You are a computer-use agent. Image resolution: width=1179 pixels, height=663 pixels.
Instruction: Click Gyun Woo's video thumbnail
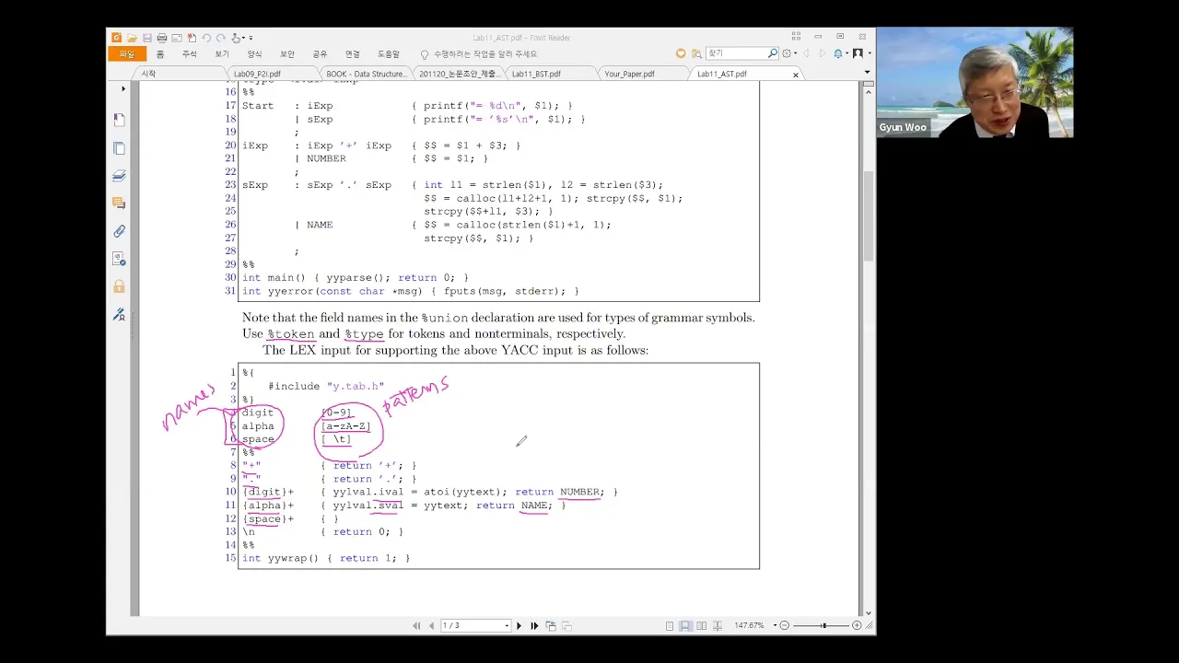click(975, 83)
